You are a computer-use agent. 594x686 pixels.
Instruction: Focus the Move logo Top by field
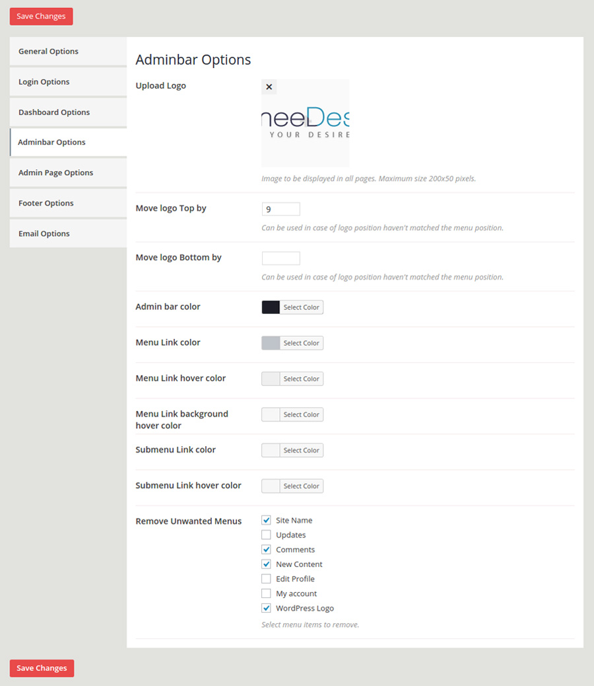click(x=281, y=209)
